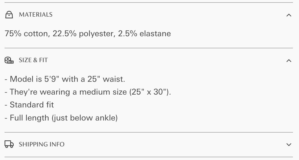299x160 pixels.
Task: Collapse the Materials section using its chevron
Action: 289,15
